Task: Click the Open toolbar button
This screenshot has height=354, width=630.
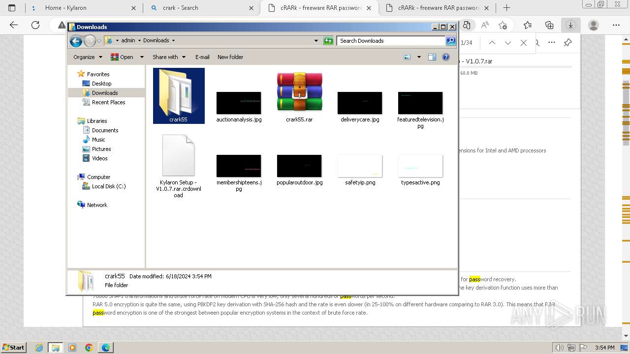Action: [122, 57]
